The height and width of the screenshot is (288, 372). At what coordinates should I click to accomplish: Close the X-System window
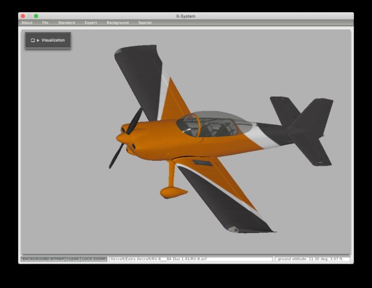pos(23,16)
